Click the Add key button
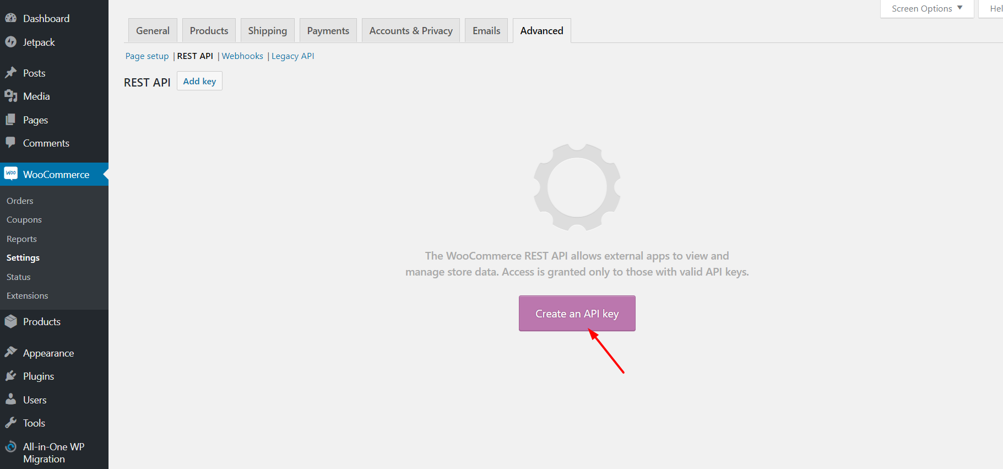This screenshot has width=1003, height=469. point(199,81)
